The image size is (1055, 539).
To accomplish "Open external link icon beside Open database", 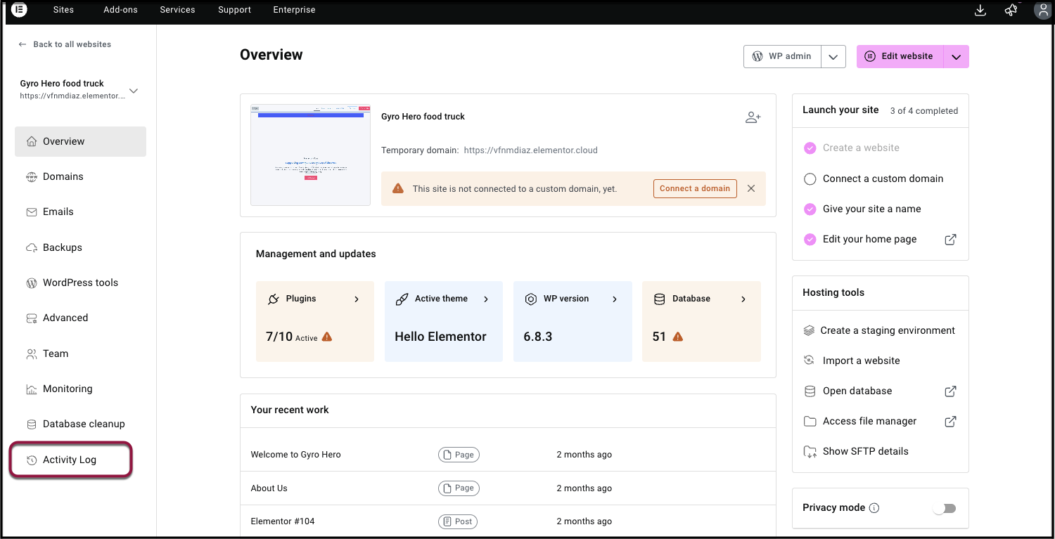I will click(x=950, y=391).
